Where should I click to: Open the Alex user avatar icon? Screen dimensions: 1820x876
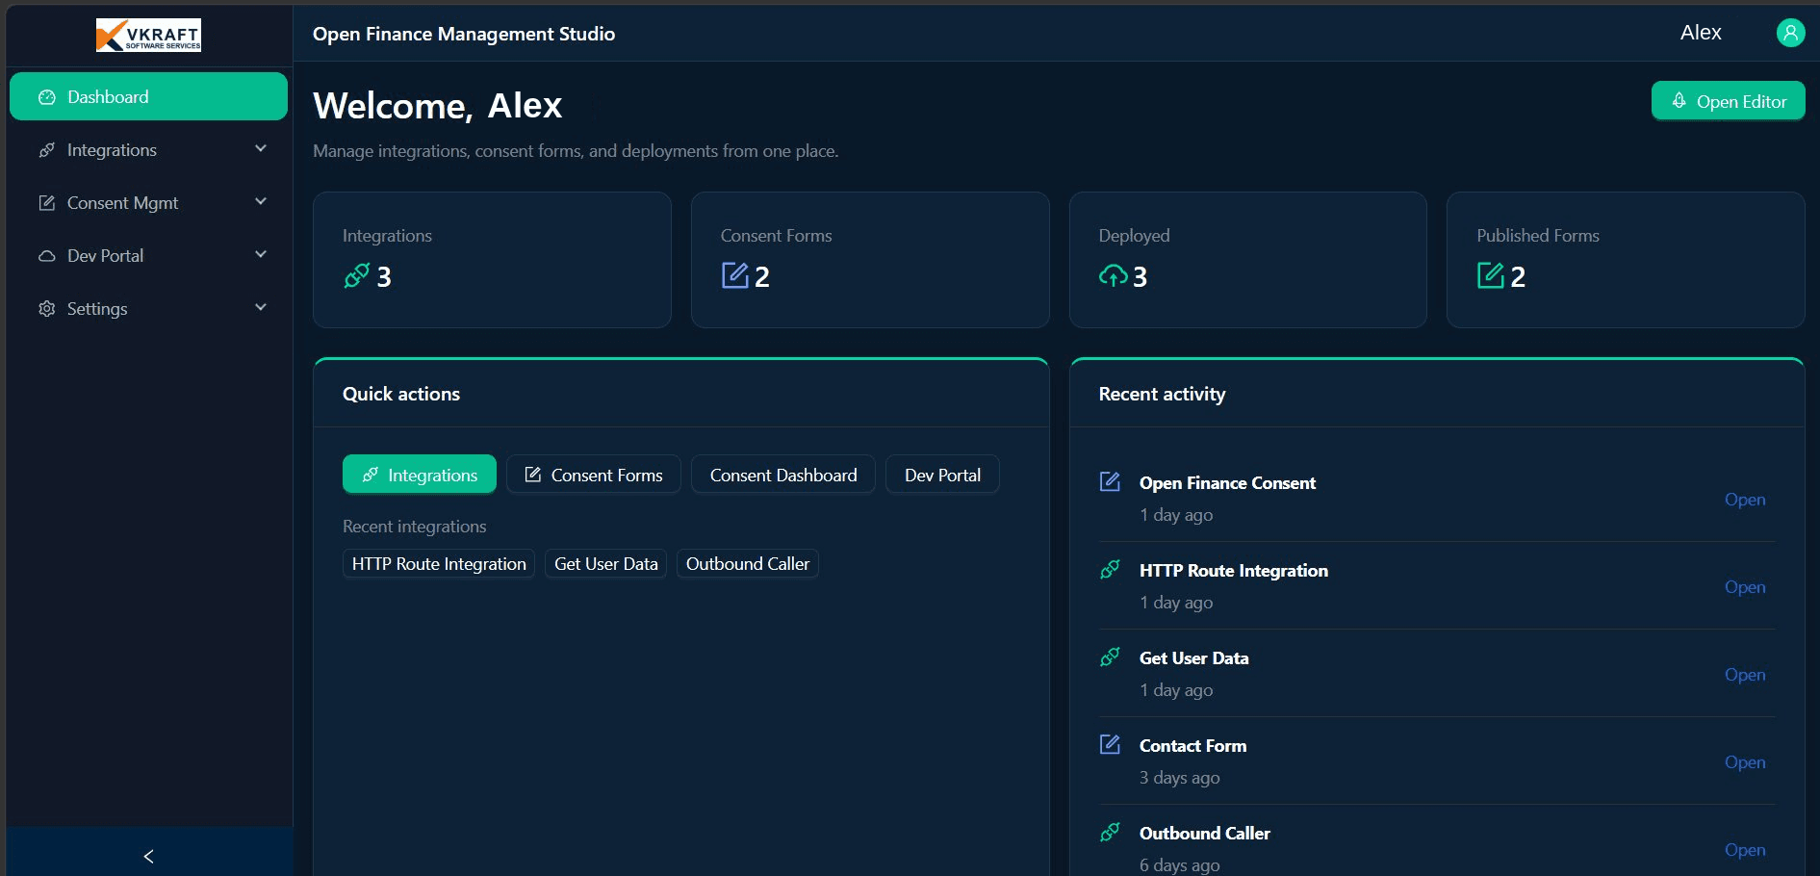[x=1790, y=33]
